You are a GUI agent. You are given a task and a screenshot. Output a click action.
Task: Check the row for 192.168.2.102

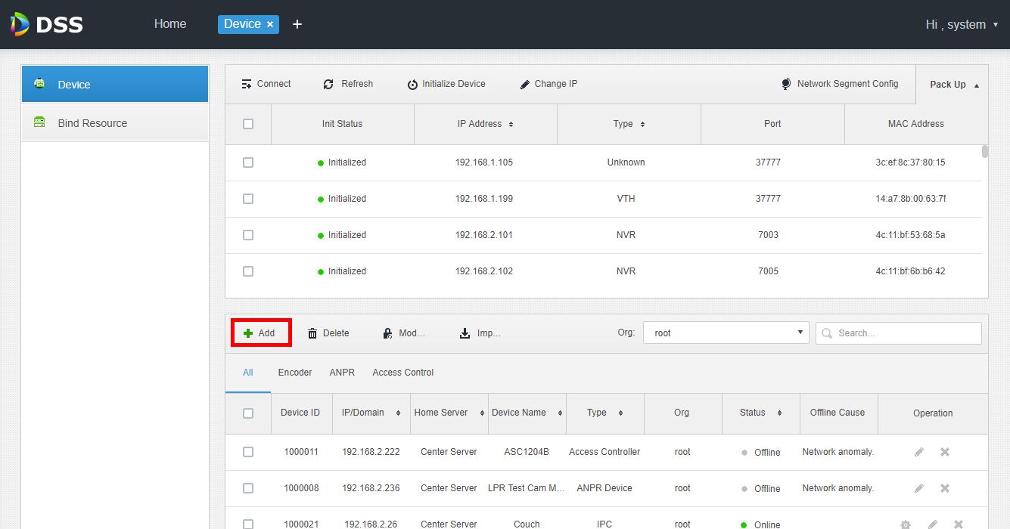[x=248, y=271]
